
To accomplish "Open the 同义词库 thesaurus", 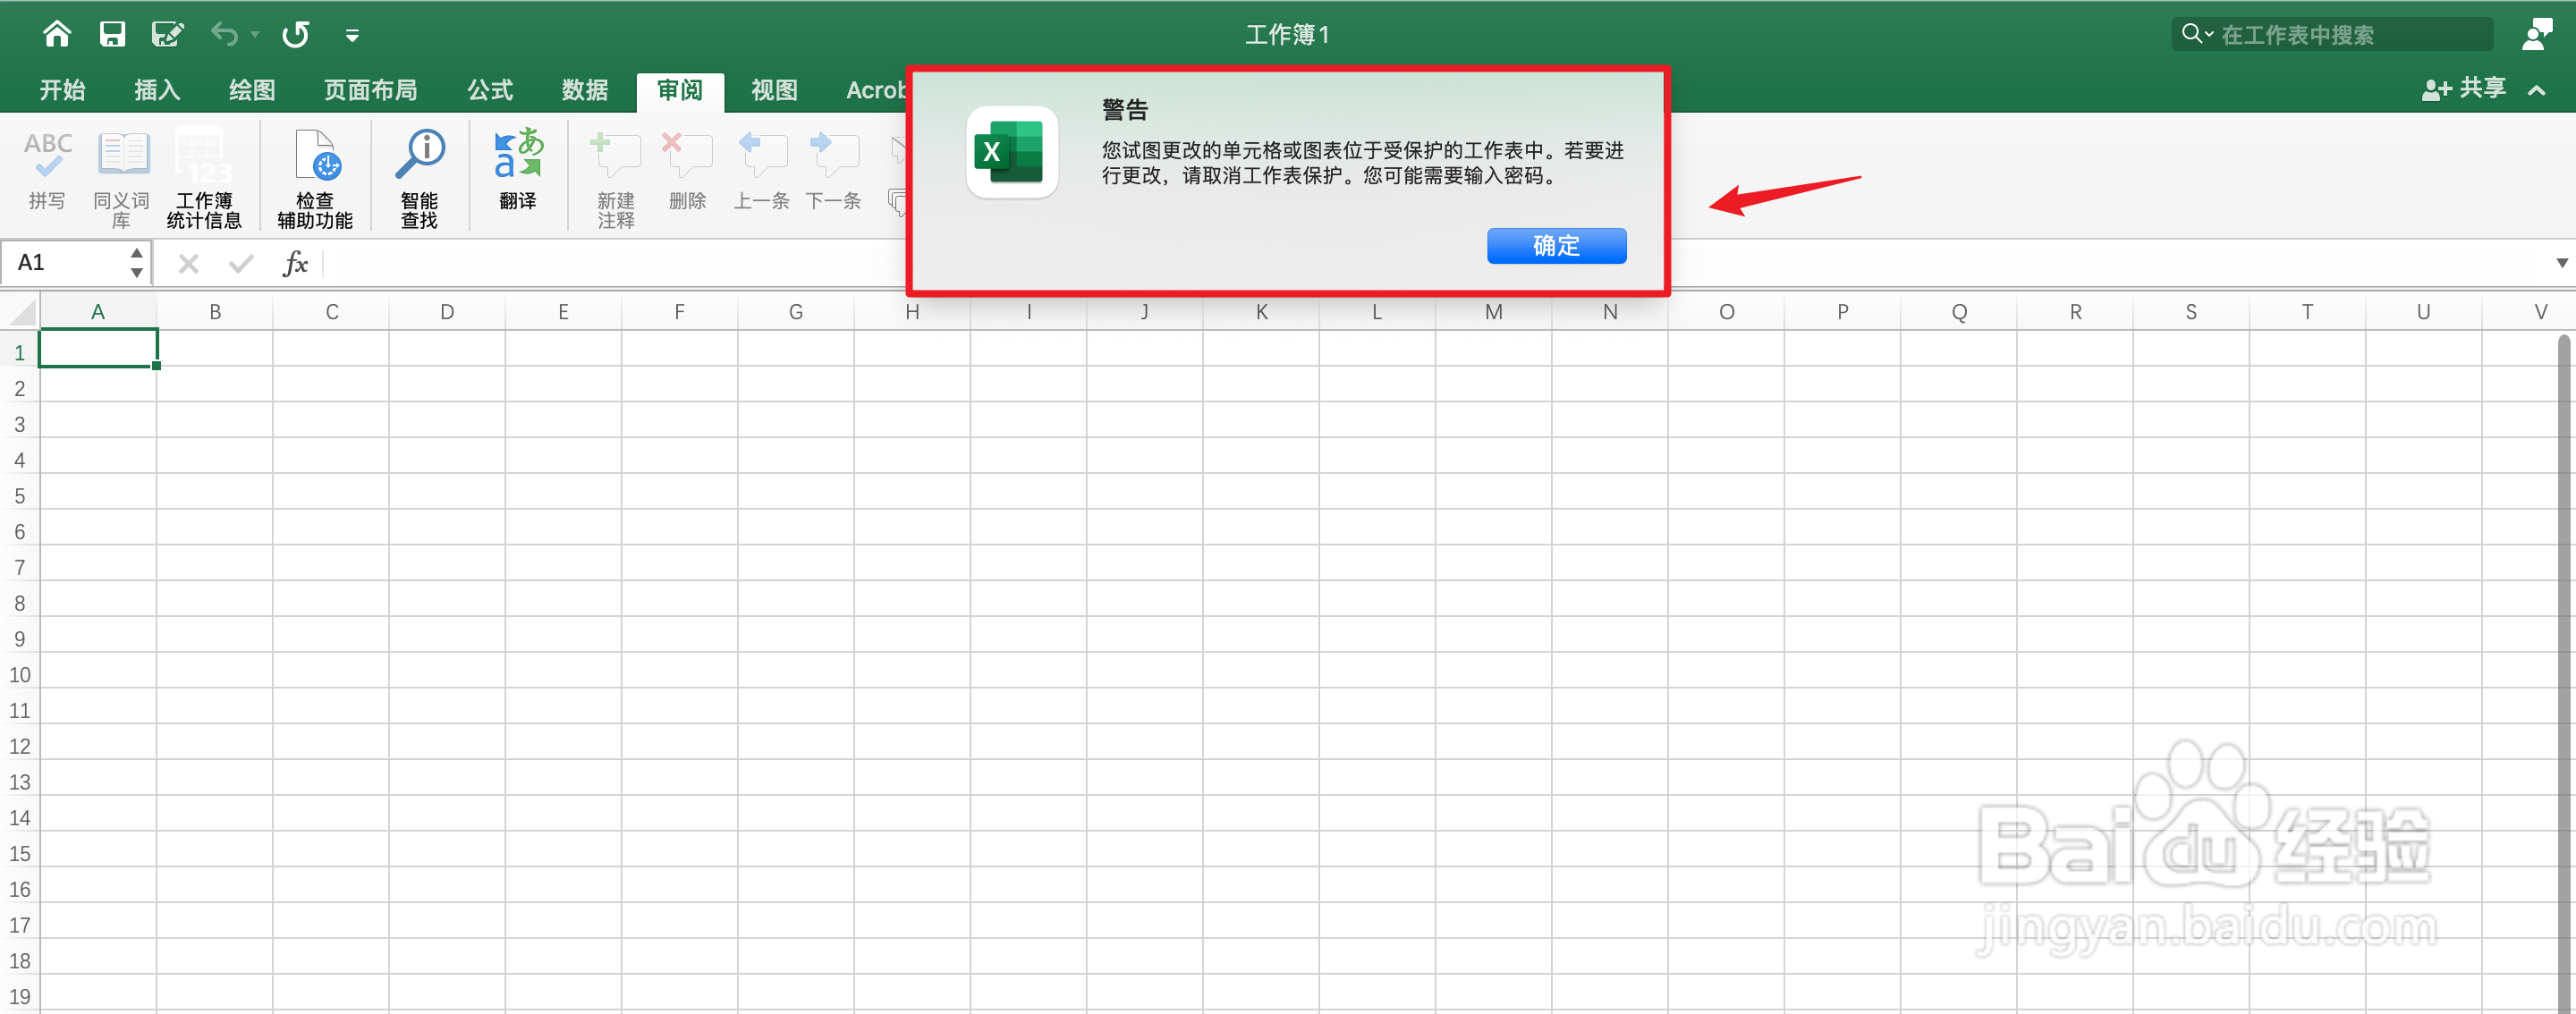I will [x=122, y=180].
